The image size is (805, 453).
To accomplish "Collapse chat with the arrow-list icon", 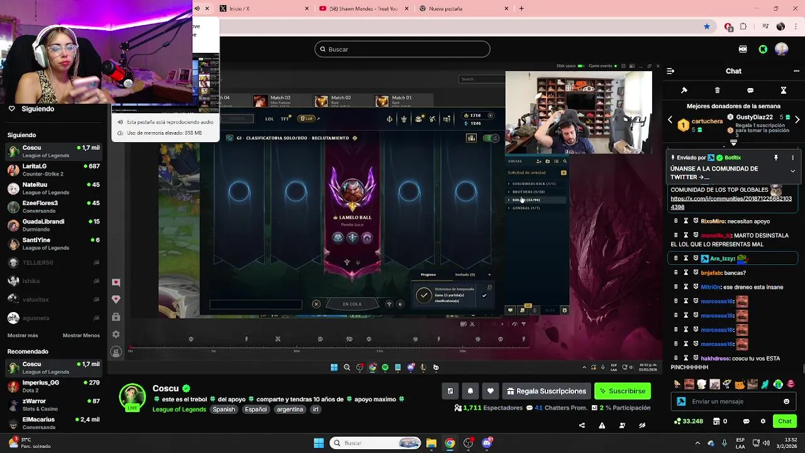I will point(670,71).
